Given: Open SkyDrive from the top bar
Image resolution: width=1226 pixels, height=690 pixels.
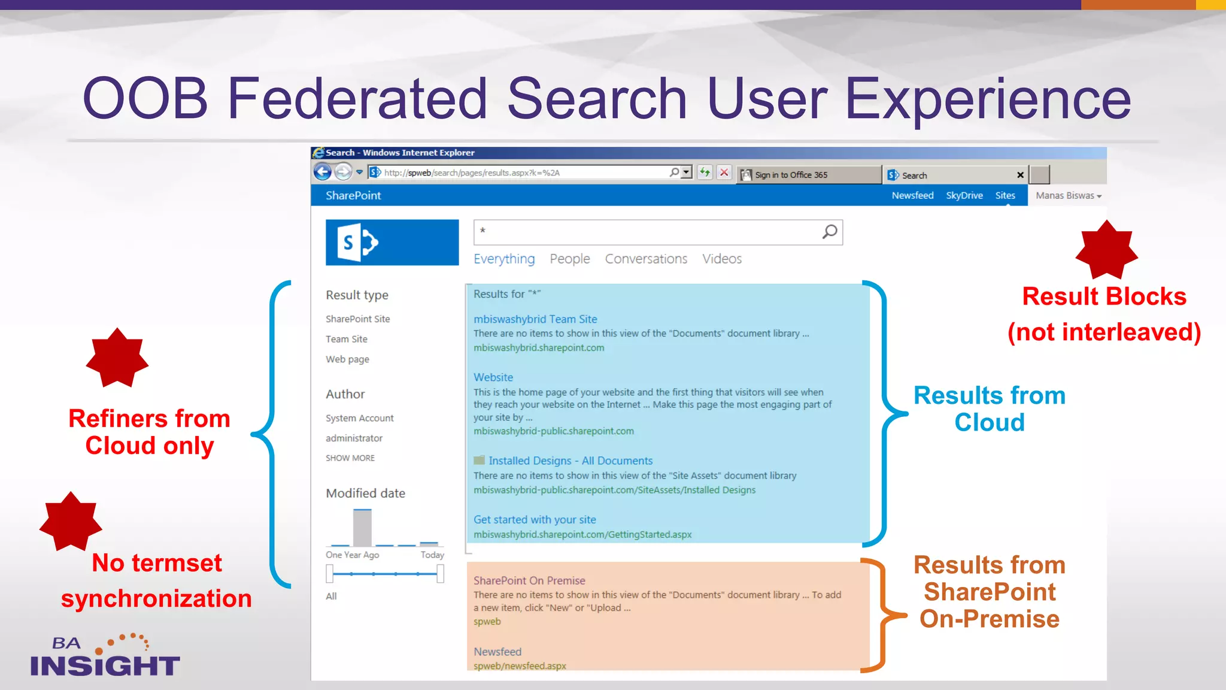Looking at the screenshot, I should [964, 195].
